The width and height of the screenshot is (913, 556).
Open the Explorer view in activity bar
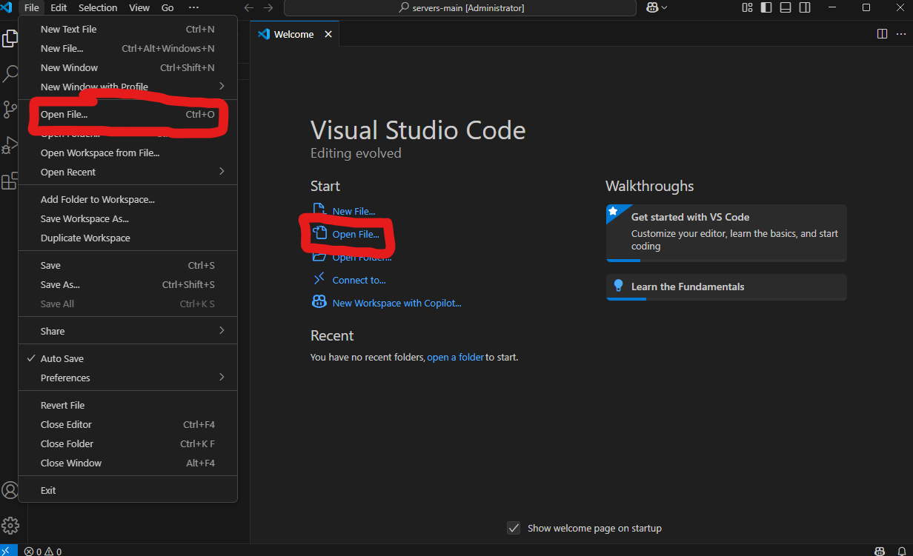(x=10, y=38)
